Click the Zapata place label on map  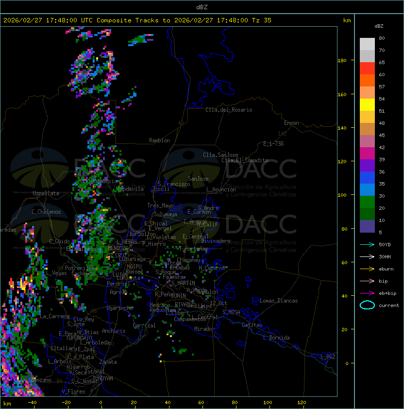pyautogui.click(x=108, y=362)
